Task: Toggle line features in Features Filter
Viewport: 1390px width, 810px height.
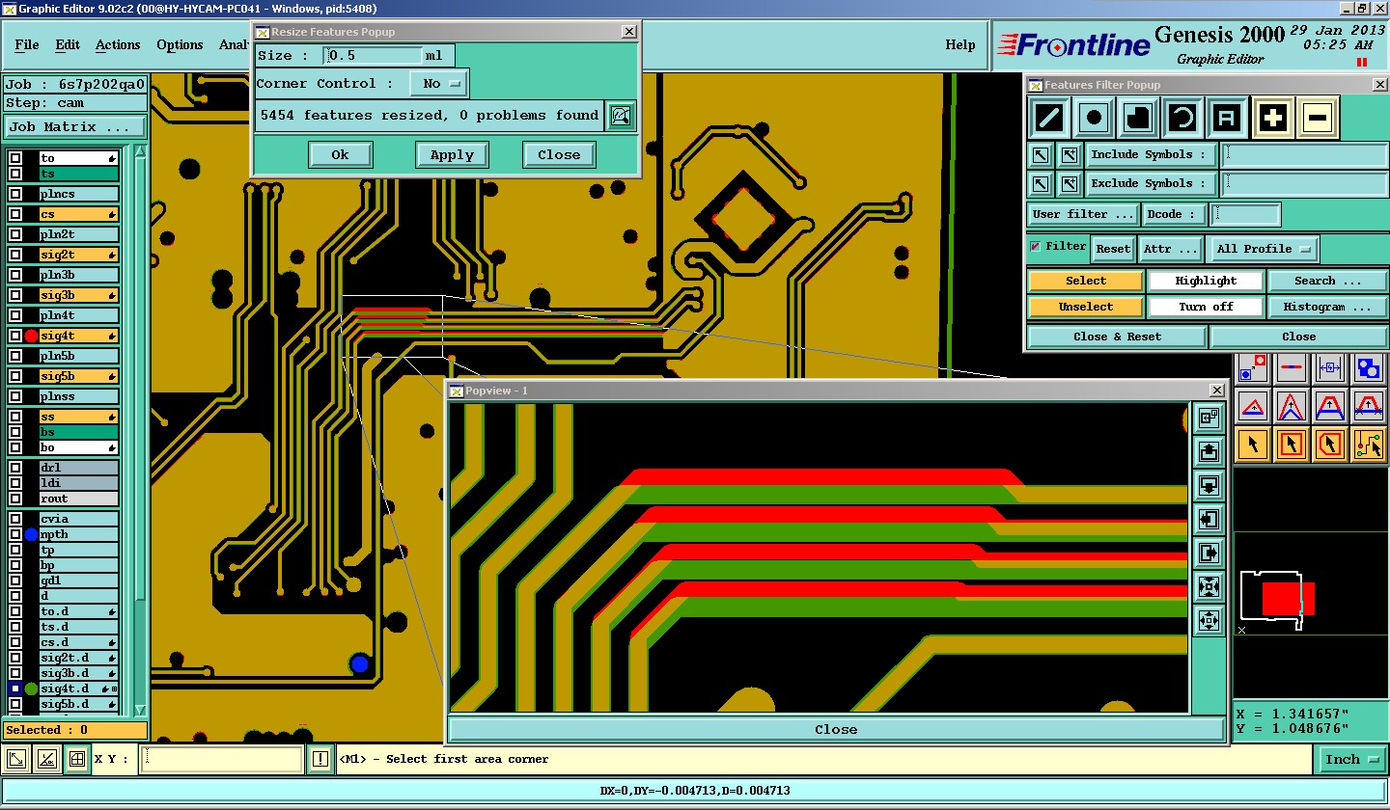Action: (1048, 119)
